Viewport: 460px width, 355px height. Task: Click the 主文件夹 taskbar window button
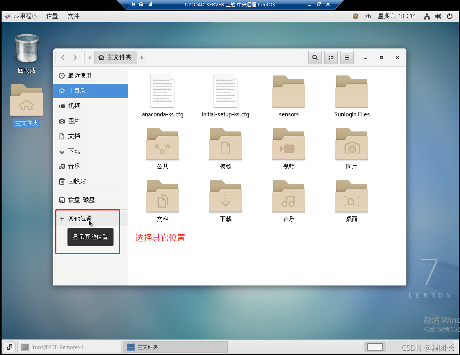(175, 347)
